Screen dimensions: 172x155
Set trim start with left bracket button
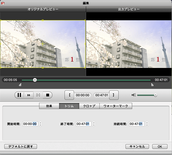pyautogui.click(x=69, y=95)
